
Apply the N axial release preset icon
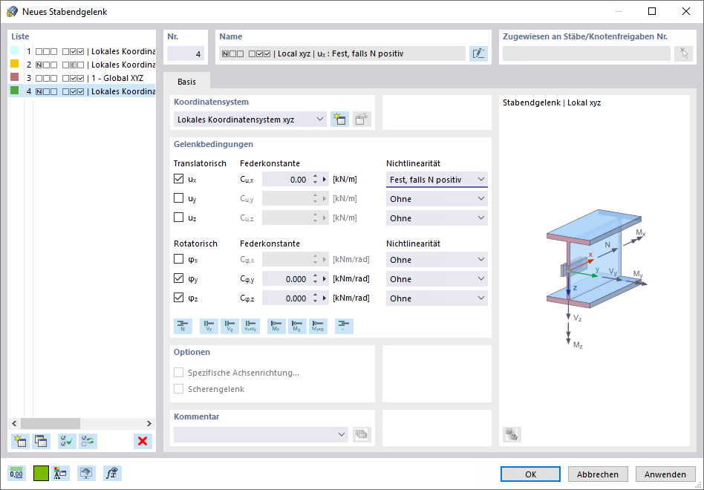click(x=183, y=326)
